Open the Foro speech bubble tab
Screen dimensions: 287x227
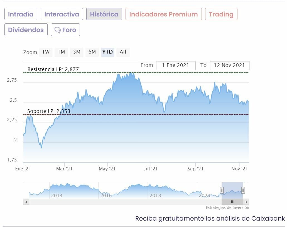pos(65,30)
